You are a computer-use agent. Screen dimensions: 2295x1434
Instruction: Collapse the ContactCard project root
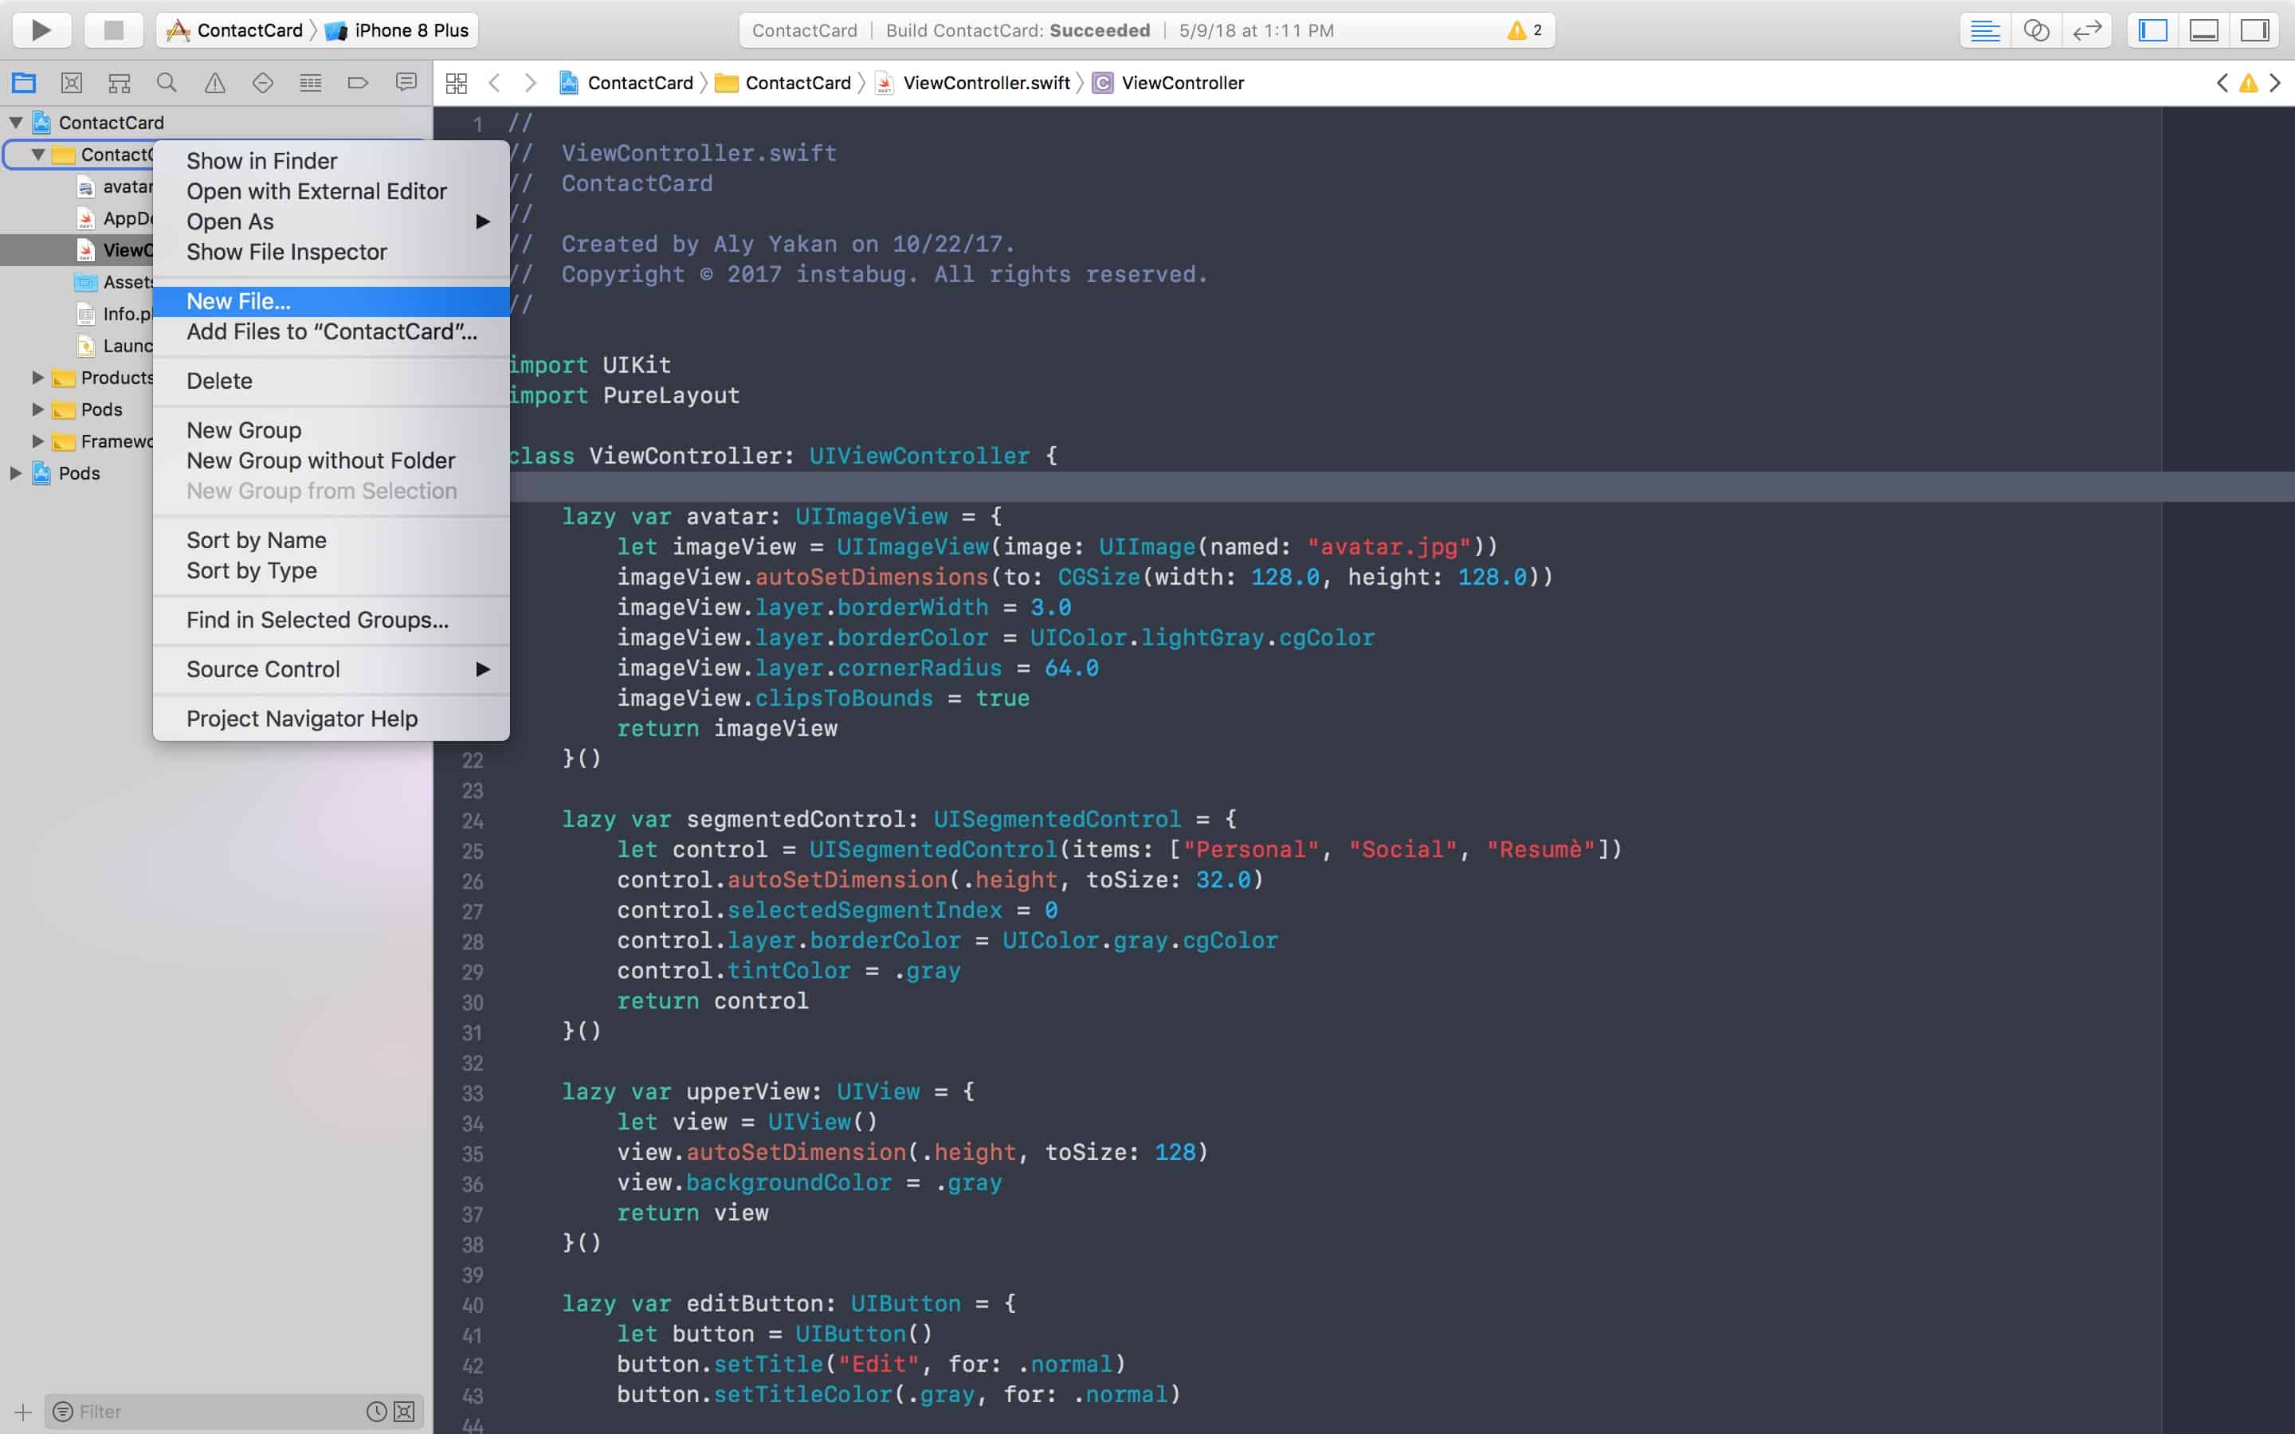(x=16, y=123)
